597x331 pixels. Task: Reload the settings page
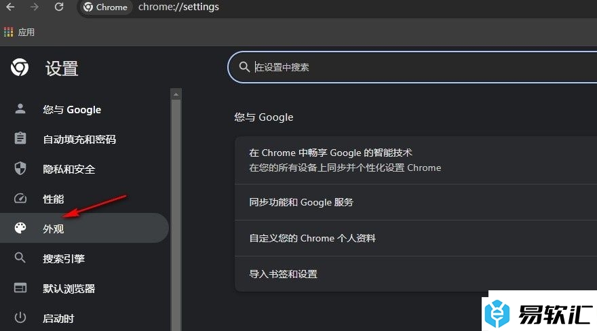59,7
